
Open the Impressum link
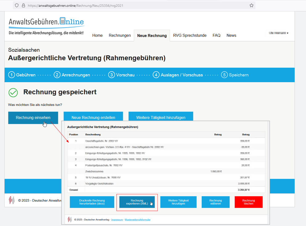tap(117, 220)
